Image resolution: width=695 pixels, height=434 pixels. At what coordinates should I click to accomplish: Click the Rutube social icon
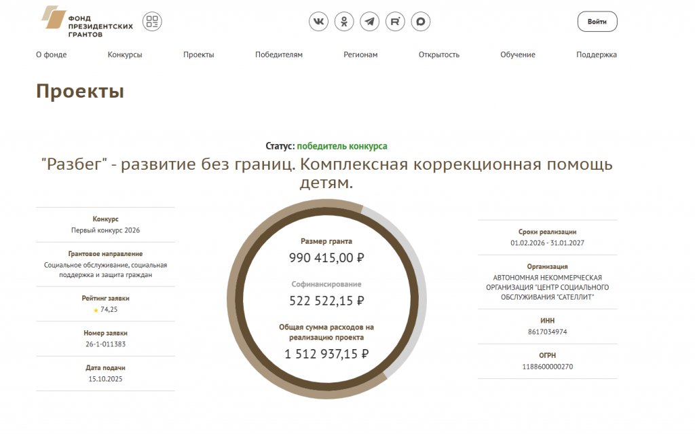(395, 22)
